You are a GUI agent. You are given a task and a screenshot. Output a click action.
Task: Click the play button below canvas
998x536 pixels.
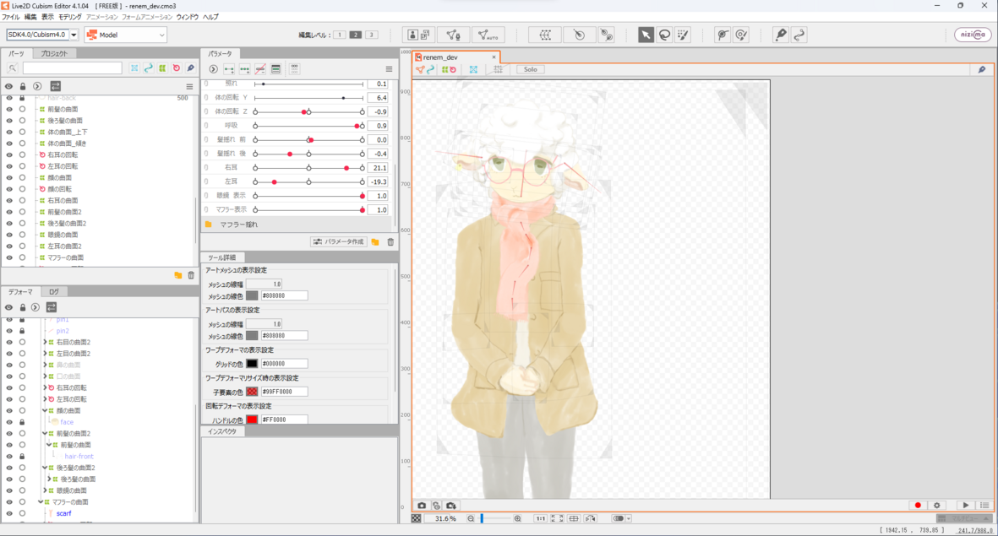click(966, 506)
